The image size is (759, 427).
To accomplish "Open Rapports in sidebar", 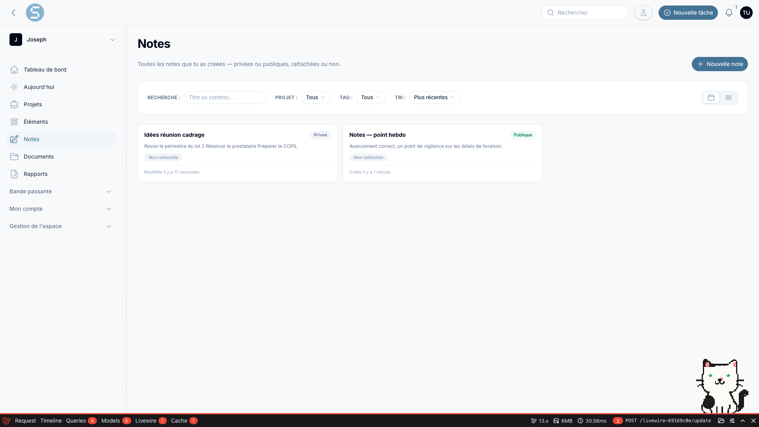I will (x=61, y=174).
